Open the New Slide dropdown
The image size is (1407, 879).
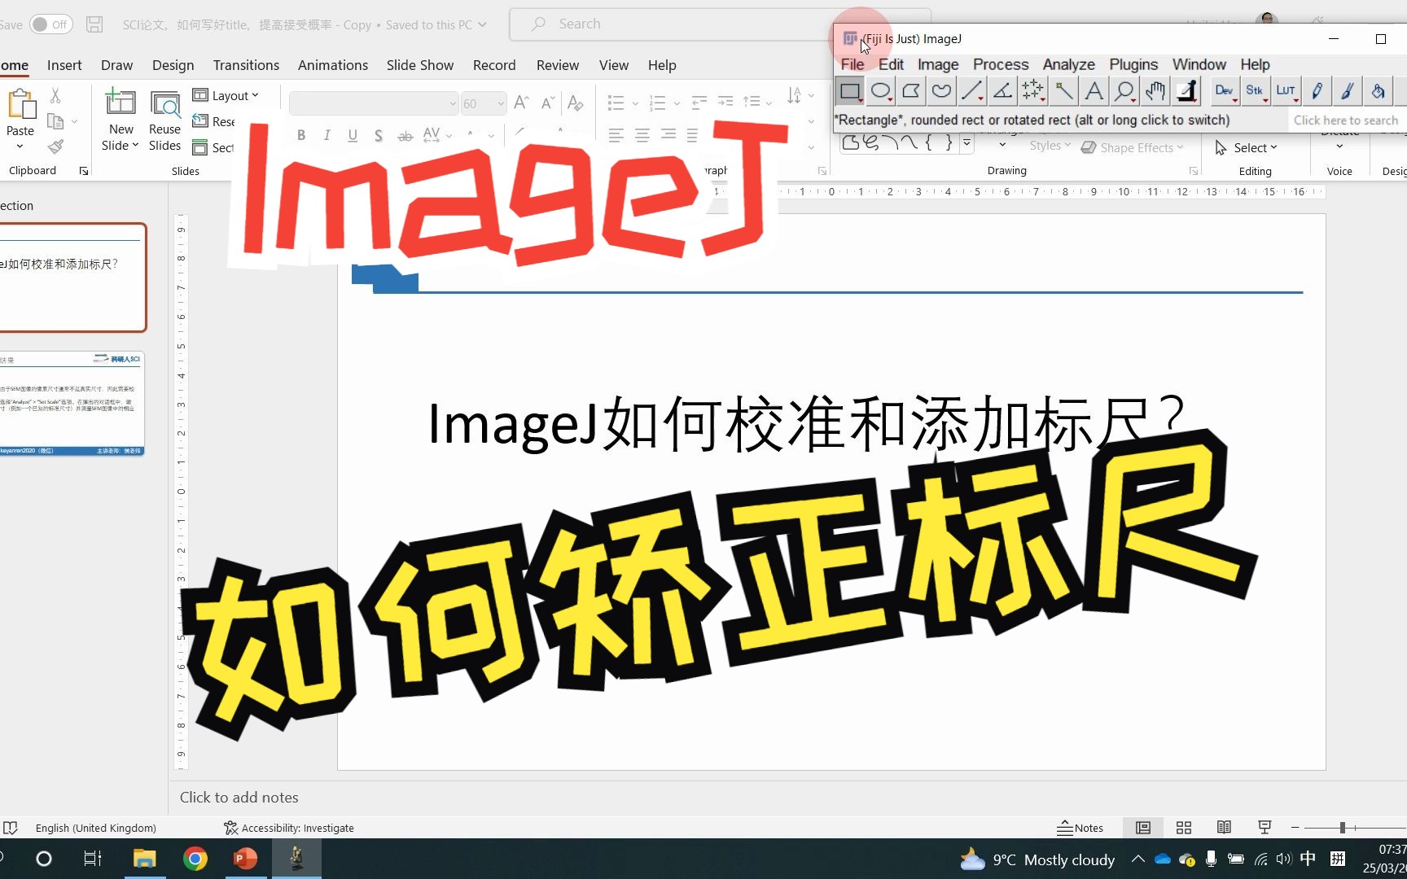click(121, 146)
